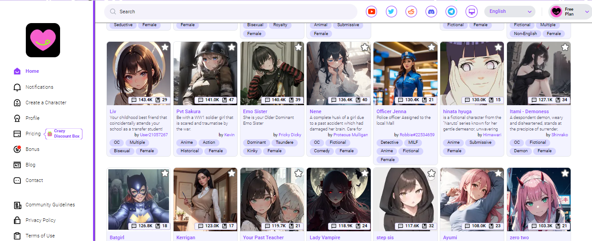
Task: Select the Bisexual tag on Liv
Action: tap(122, 151)
